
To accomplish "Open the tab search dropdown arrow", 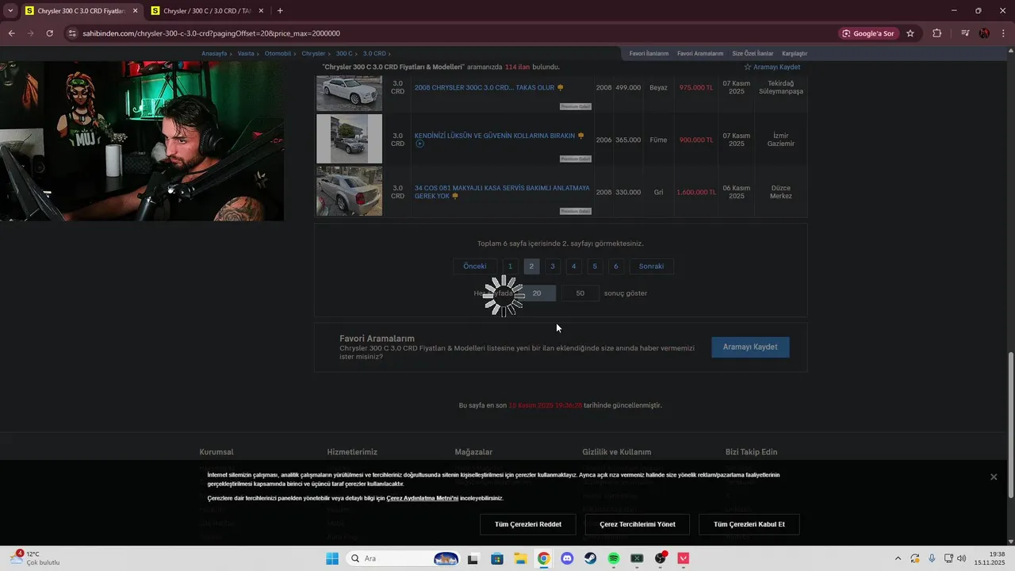I will [10, 11].
